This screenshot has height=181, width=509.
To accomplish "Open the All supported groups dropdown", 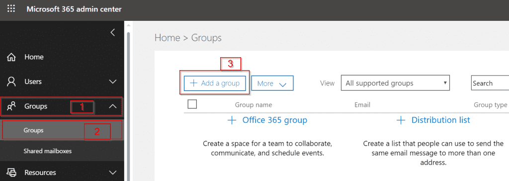I will point(395,83).
